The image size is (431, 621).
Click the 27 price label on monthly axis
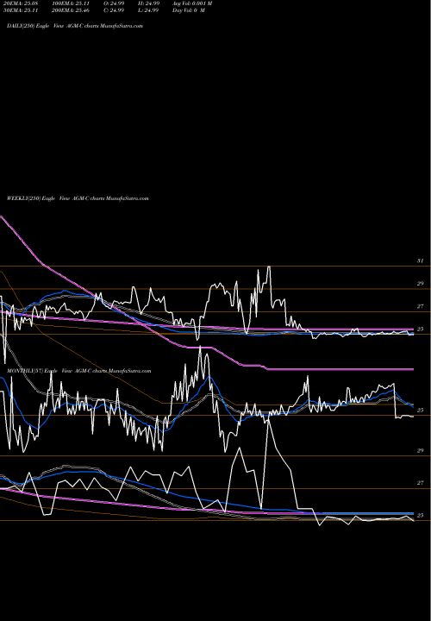pos(420,483)
